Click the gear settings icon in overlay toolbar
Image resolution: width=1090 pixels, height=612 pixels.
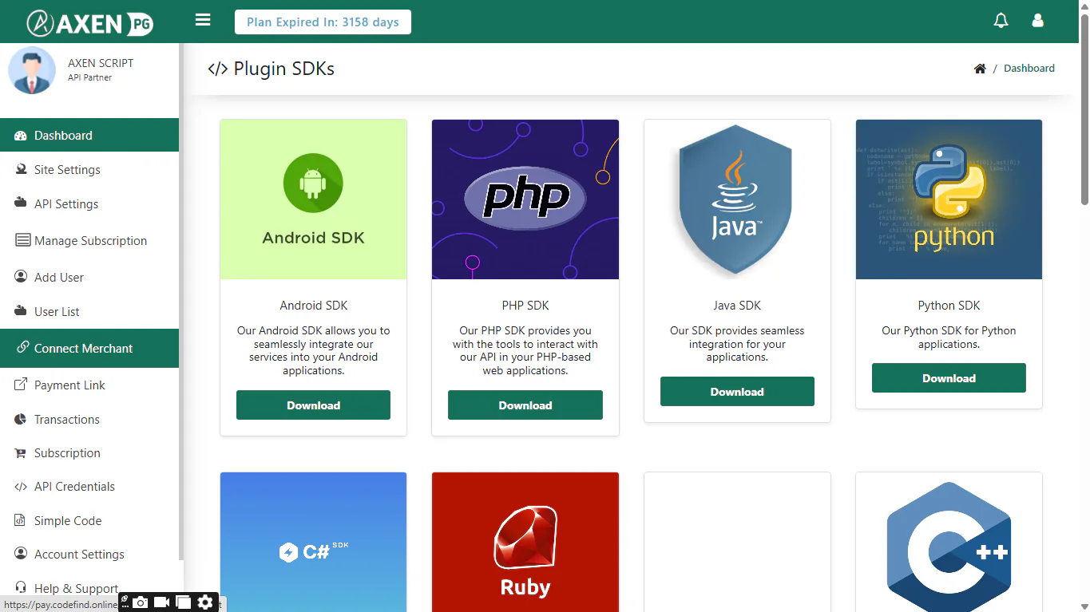coord(205,602)
